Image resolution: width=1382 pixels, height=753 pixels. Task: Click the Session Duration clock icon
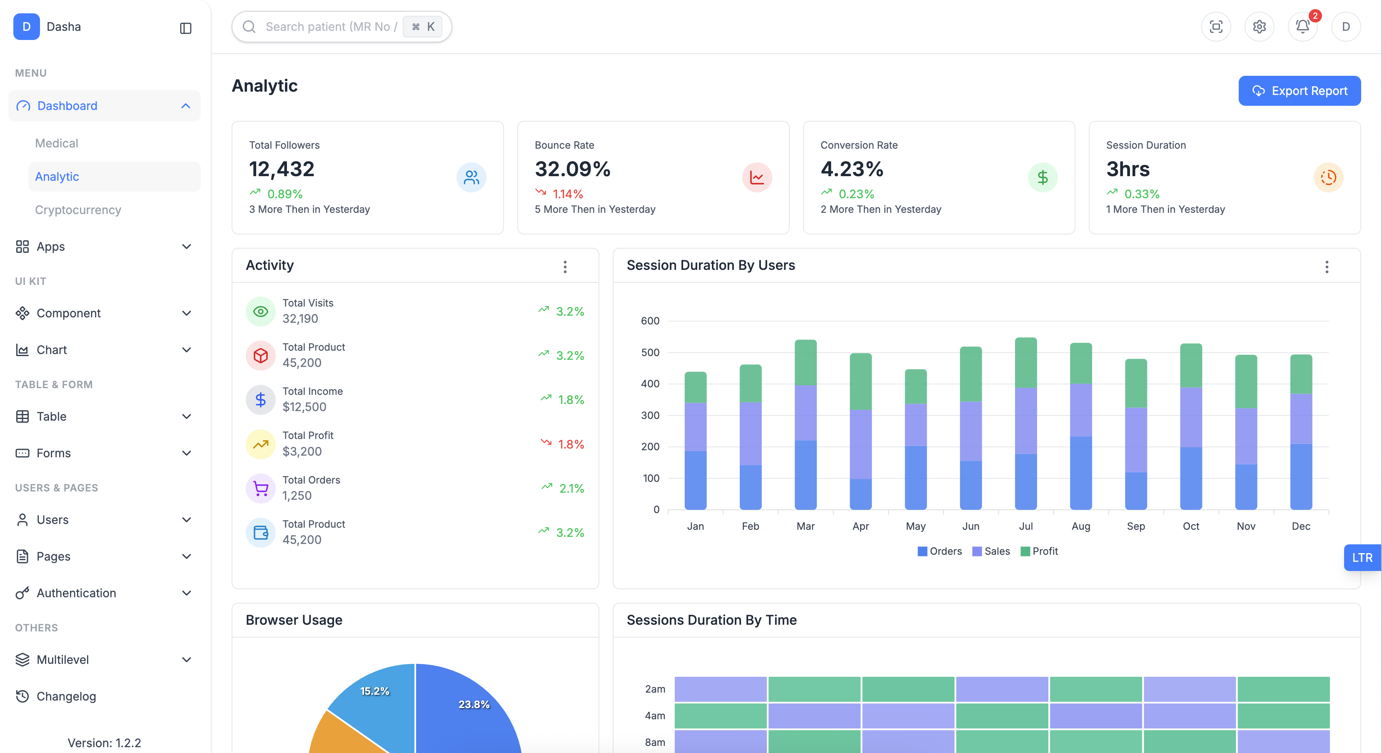click(1328, 177)
